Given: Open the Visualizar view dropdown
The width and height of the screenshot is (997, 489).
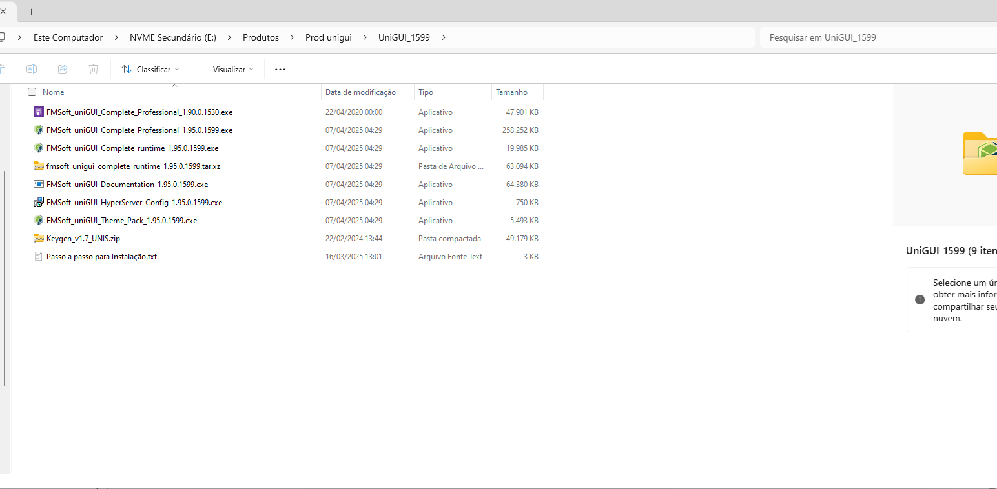Looking at the screenshot, I should coord(225,69).
